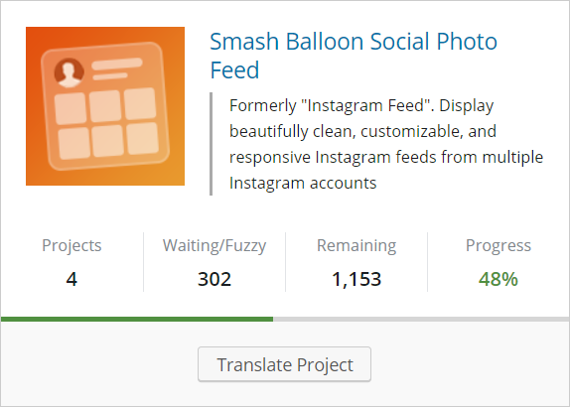Click the Remaining column label

(356, 245)
